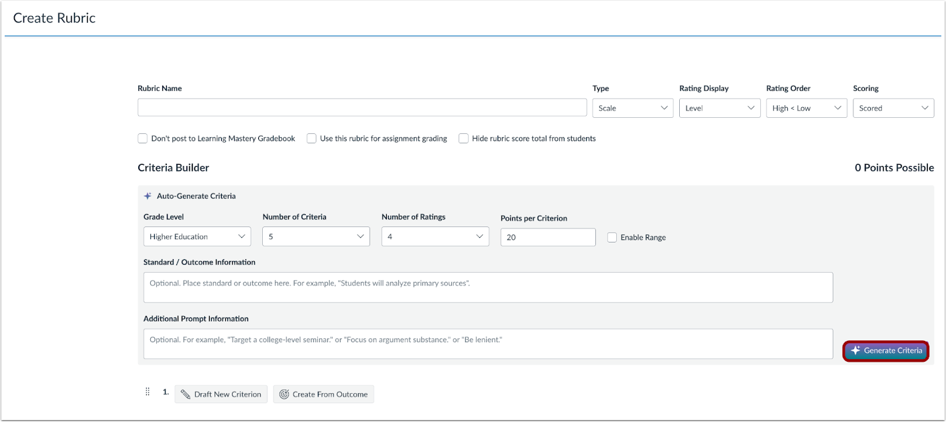The image size is (946, 422).
Task: Click the pencil icon on Draft New Criterion
Action: tap(186, 395)
